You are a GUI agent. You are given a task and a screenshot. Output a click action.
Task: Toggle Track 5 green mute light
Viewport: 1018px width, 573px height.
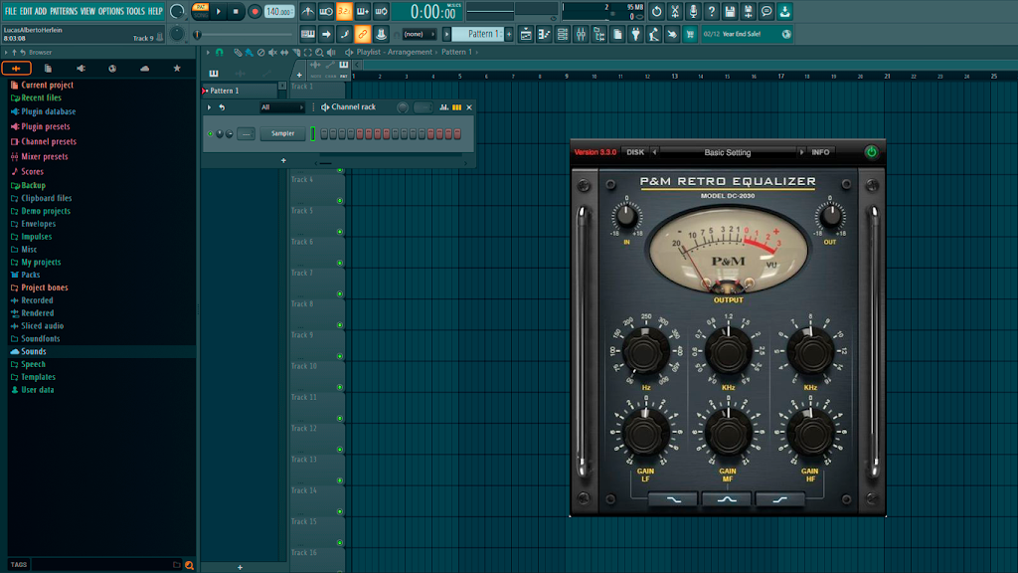coord(340,232)
